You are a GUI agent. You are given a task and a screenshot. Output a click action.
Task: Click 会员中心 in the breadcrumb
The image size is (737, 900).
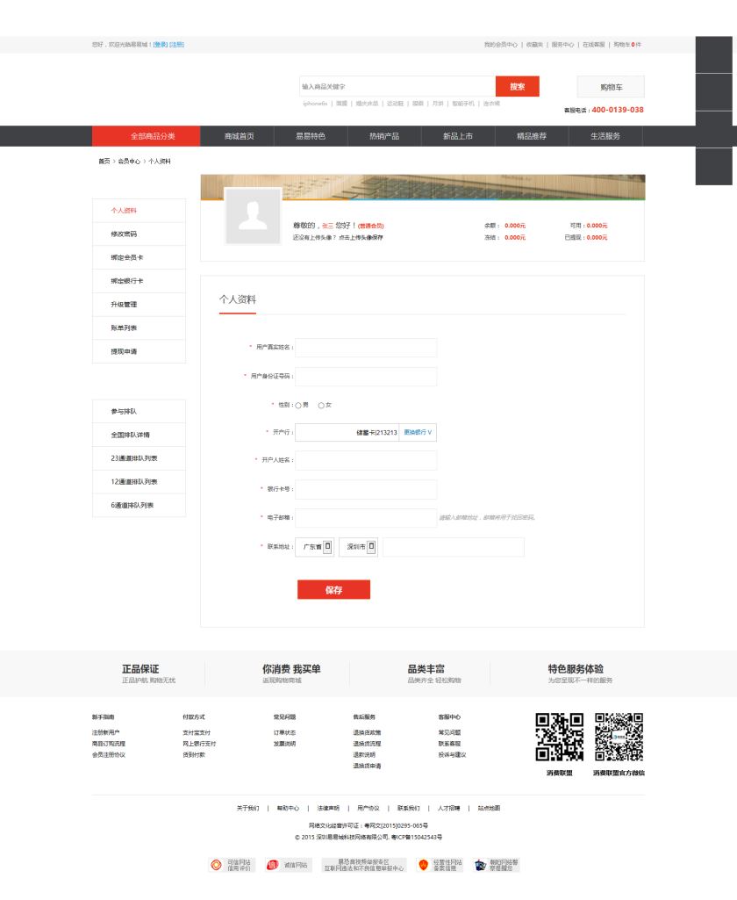click(x=129, y=162)
